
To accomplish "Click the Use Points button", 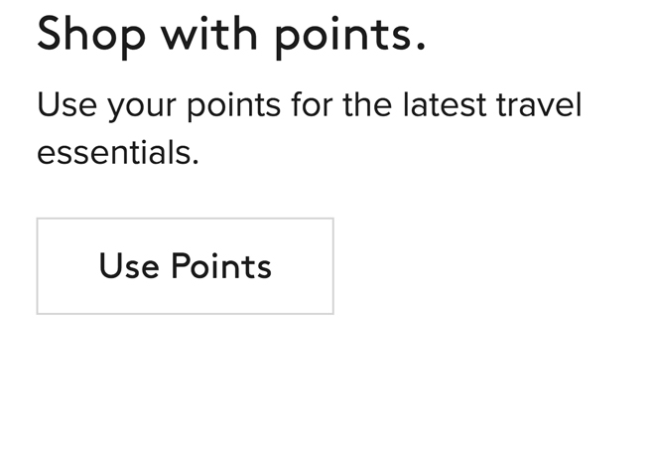I will coord(185,266).
